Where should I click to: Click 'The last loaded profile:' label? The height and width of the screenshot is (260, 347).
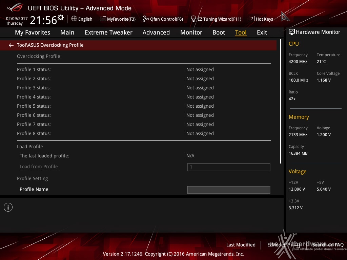point(44,156)
